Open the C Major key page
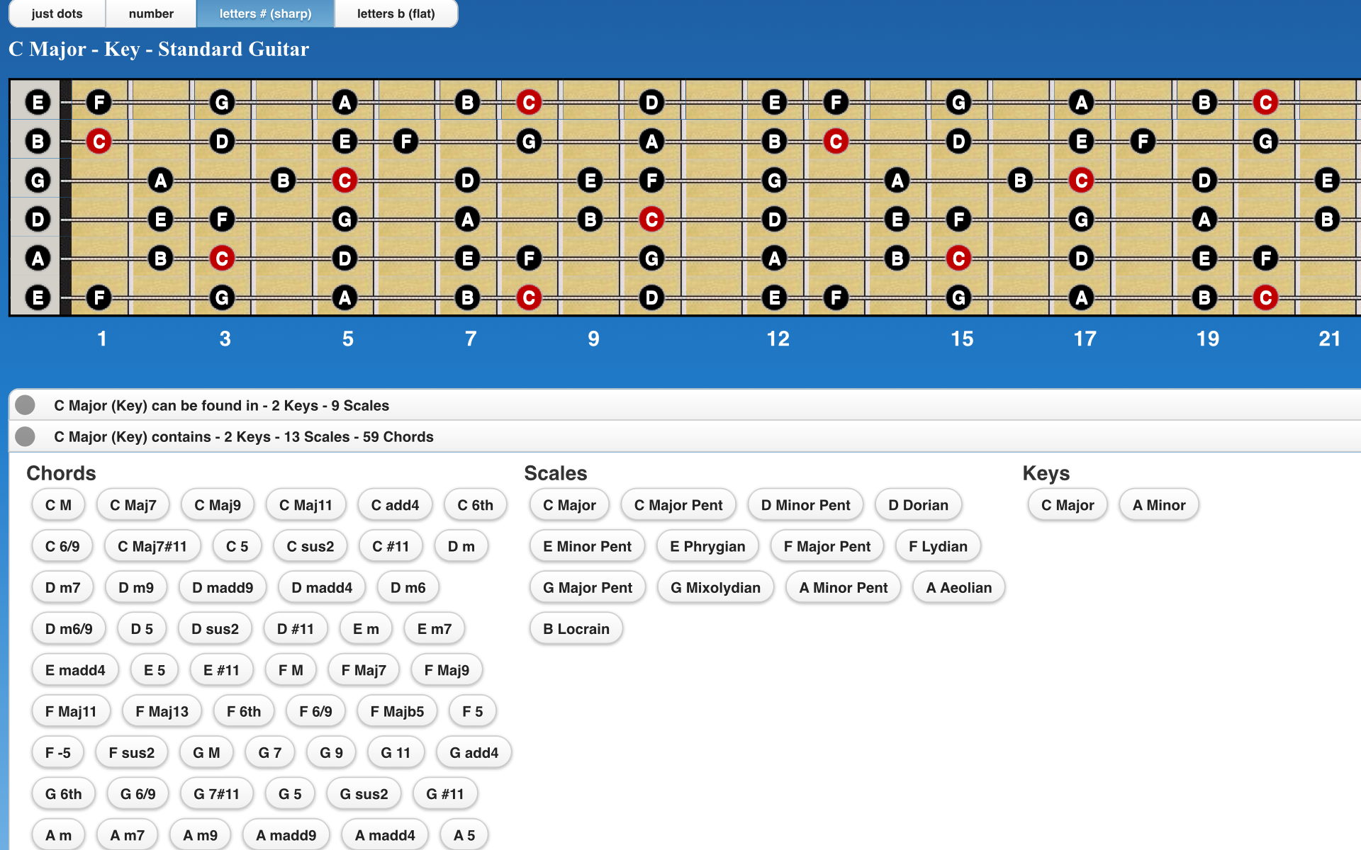 point(1067,504)
